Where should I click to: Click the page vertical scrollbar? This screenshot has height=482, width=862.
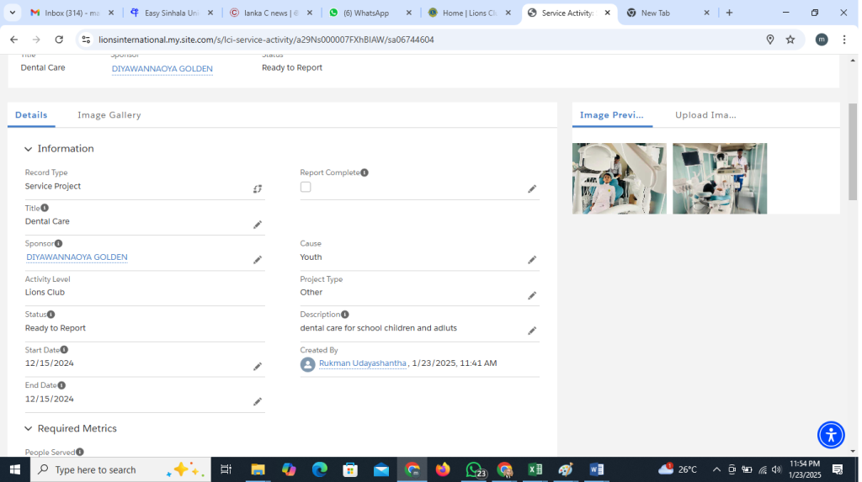click(x=853, y=151)
